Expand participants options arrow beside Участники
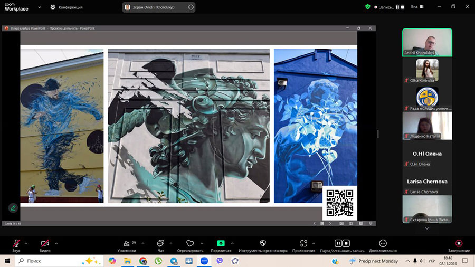The width and height of the screenshot is (475, 267). pos(143,243)
